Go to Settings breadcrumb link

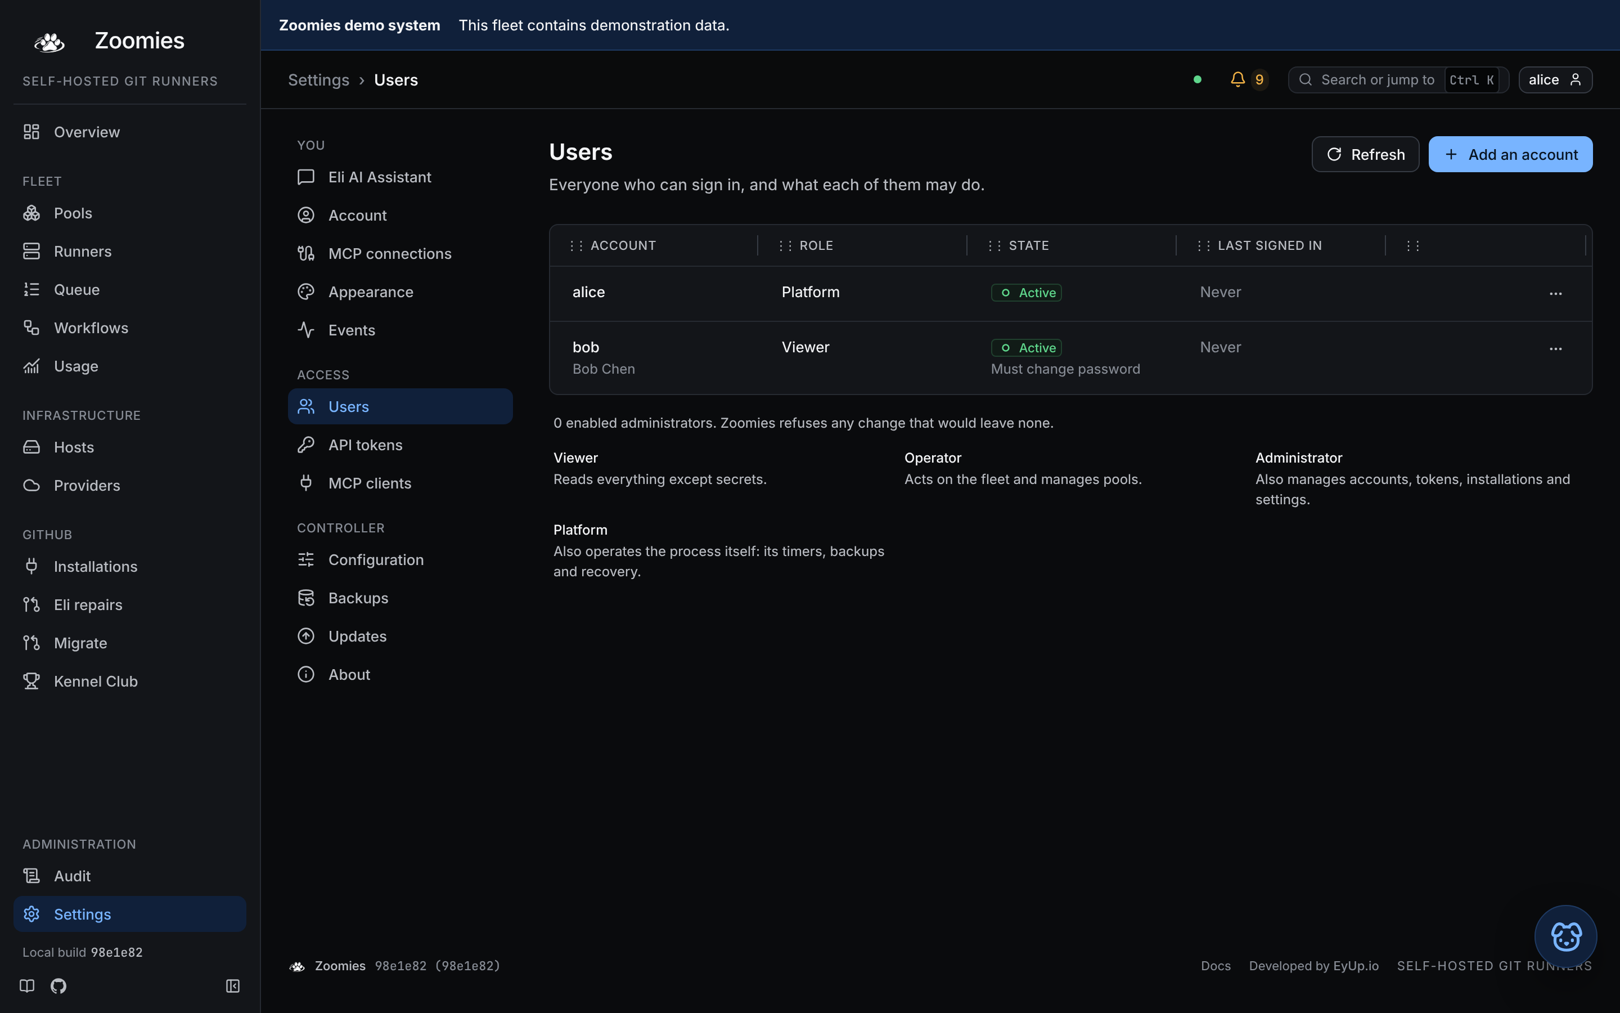318,80
